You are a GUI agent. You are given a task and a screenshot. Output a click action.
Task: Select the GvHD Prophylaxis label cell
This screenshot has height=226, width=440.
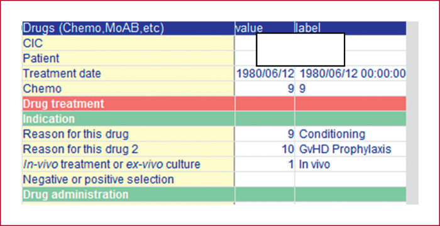pos(351,149)
